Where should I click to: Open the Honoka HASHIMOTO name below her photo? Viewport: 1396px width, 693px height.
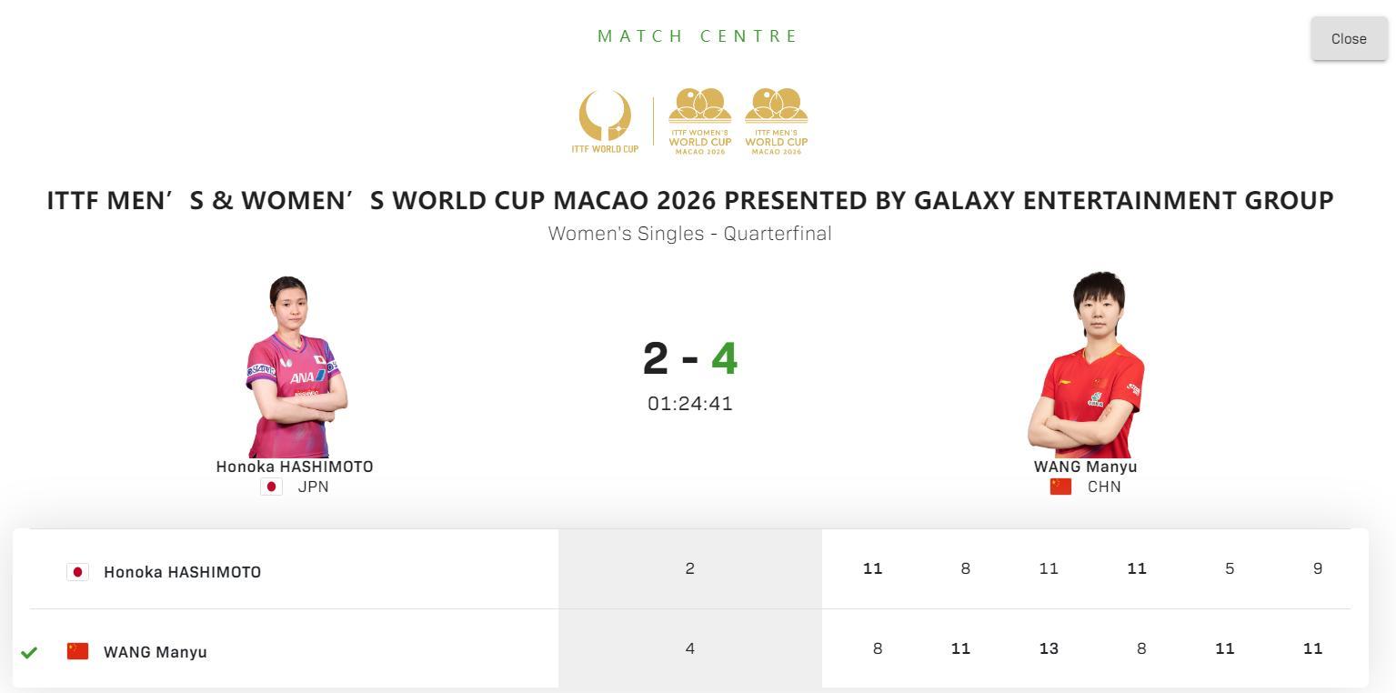click(295, 467)
